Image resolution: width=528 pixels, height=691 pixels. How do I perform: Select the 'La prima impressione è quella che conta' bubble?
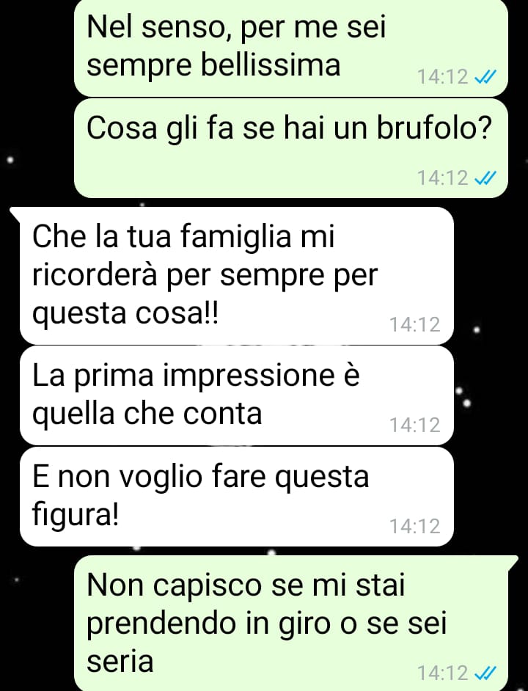pos(237,395)
